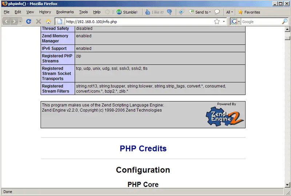The height and width of the screenshot is (196, 291).
Task: Click the vertical scrollbar thumb
Action: (287, 38)
